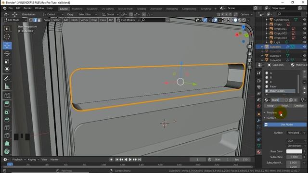Toggle the Use Nodes button
Viewport: 308px width, 173px height.
tap(285, 124)
